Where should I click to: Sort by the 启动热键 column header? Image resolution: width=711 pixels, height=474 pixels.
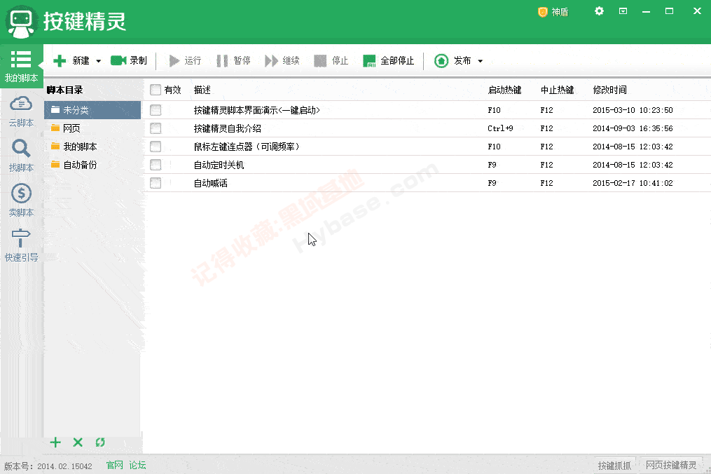(x=504, y=90)
